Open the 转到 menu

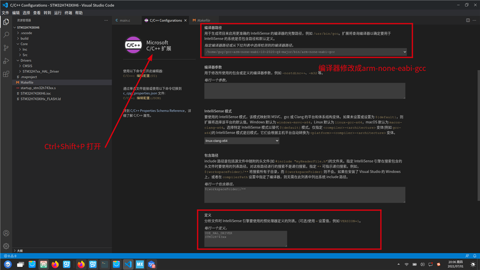(x=47, y=13)
